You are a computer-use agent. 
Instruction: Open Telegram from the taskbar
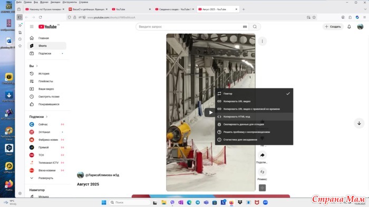(198, 203)
